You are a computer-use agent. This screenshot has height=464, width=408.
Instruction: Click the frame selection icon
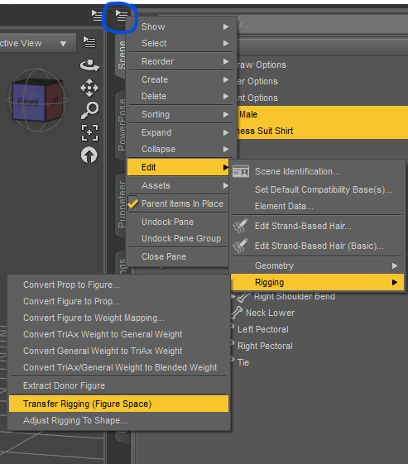(x=89, y=132)
